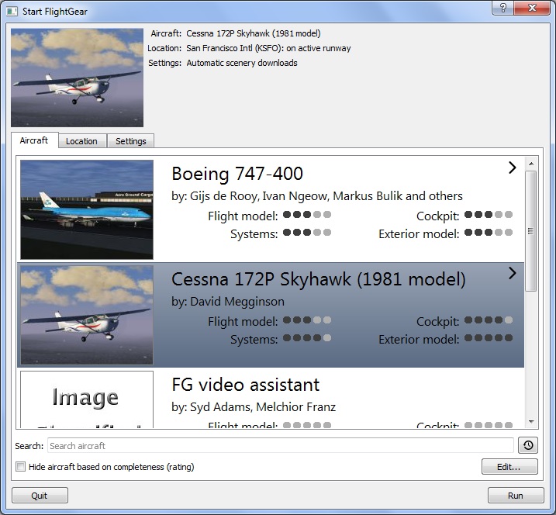Focus the Search aircraft input field
The height and width of the screenshot is (515, 556).
(280, 445)
